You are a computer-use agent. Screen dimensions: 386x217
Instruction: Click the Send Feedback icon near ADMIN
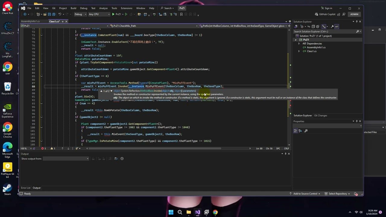(343, 14)
